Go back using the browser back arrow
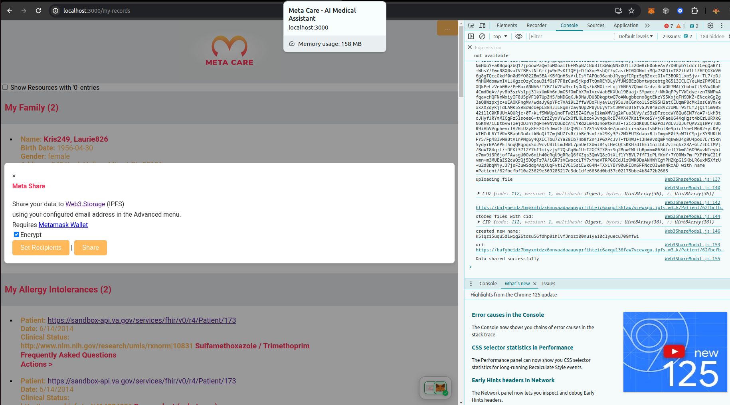The image size is (730, 405). [10, 11]
